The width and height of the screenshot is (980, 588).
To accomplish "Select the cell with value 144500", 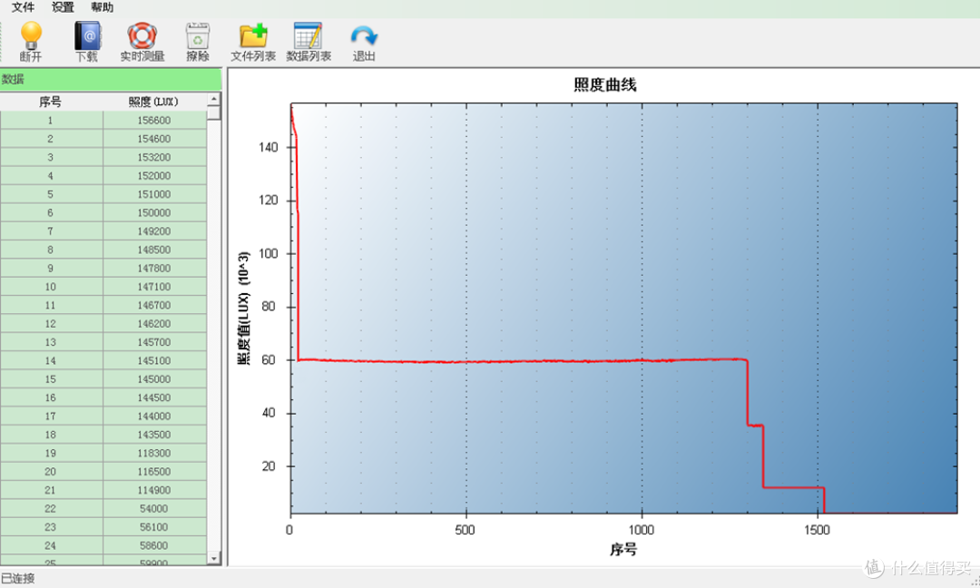I will coord(154,397).
